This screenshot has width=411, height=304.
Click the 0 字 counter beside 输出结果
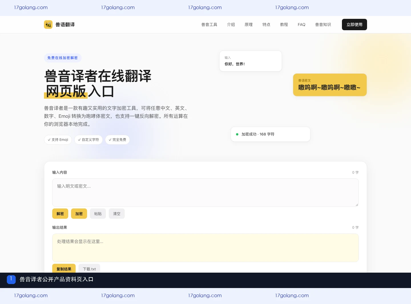point(355,227)
